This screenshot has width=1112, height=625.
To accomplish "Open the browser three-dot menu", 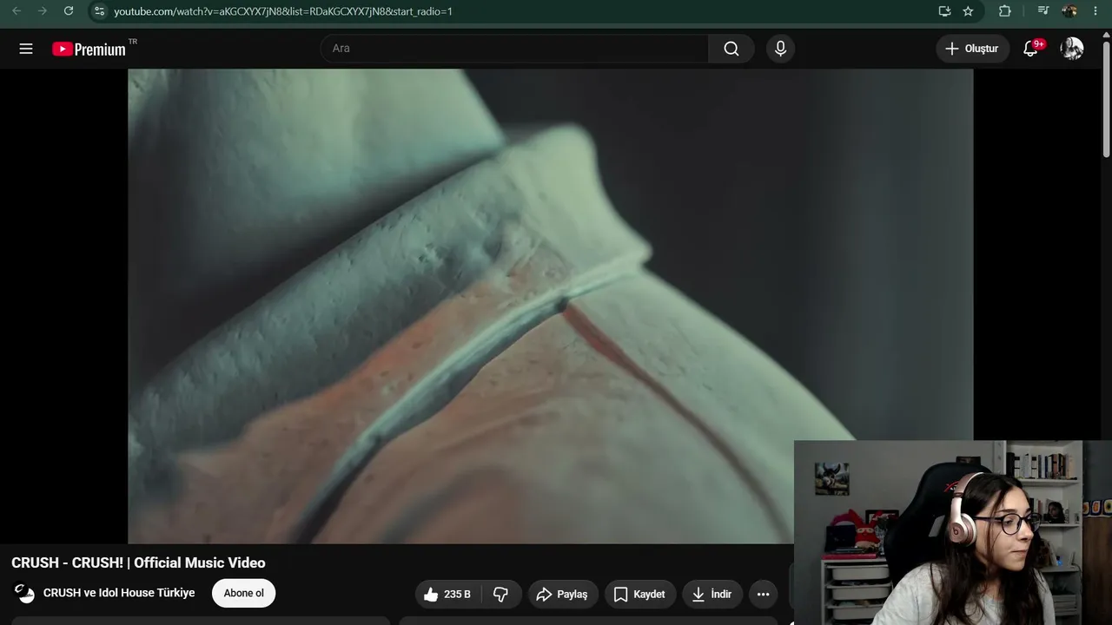I will point(1095,11).
